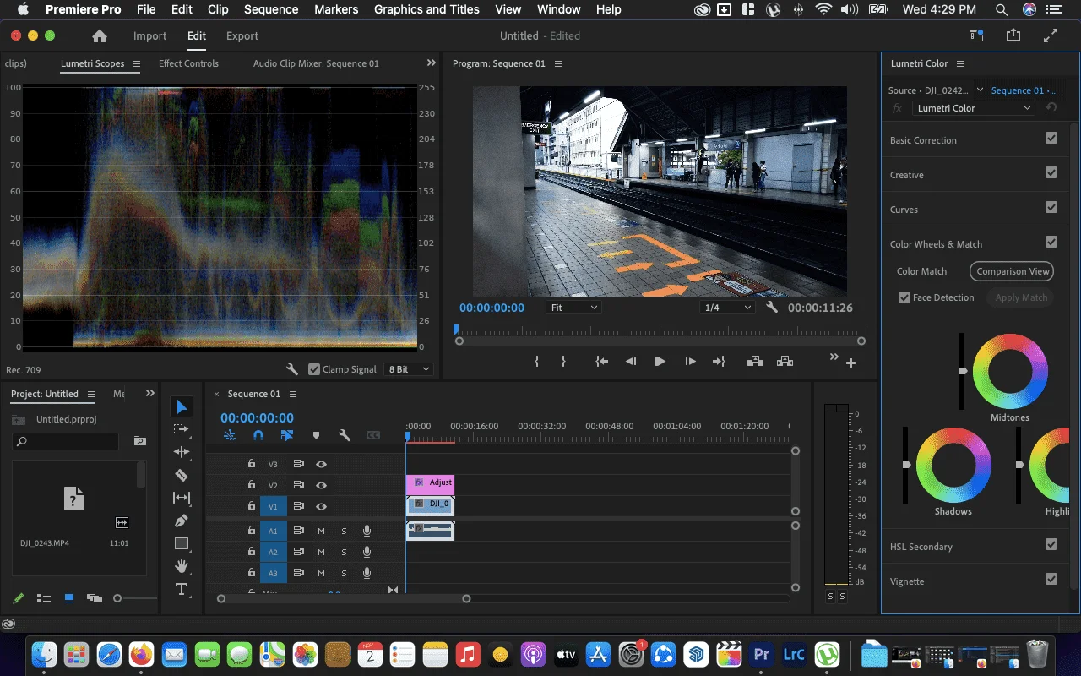Open Program Sequence 01 panel menu

(558, 63)
